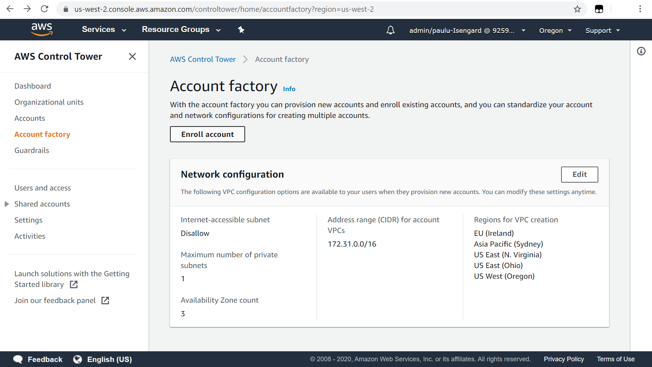Click the globe language icon

coord(78,359)
